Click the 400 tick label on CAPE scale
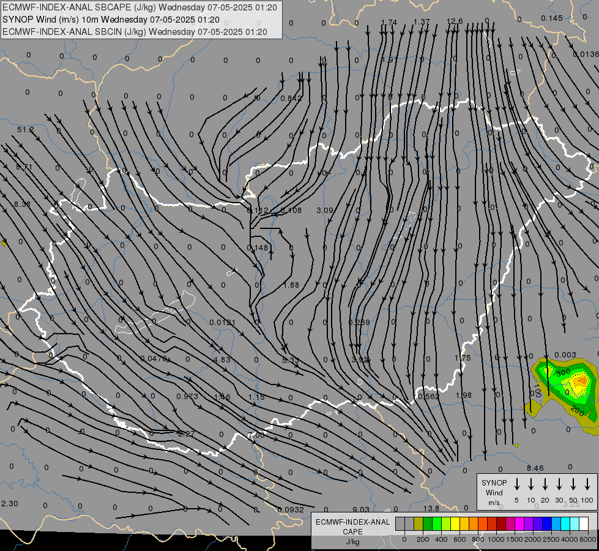Viewport: 599px width, 551px height. click(441, 539)
